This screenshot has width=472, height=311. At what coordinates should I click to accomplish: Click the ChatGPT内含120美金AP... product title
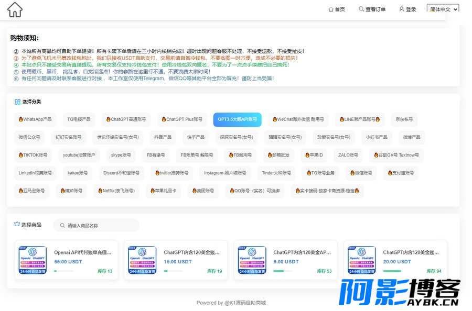coord(302,252)
